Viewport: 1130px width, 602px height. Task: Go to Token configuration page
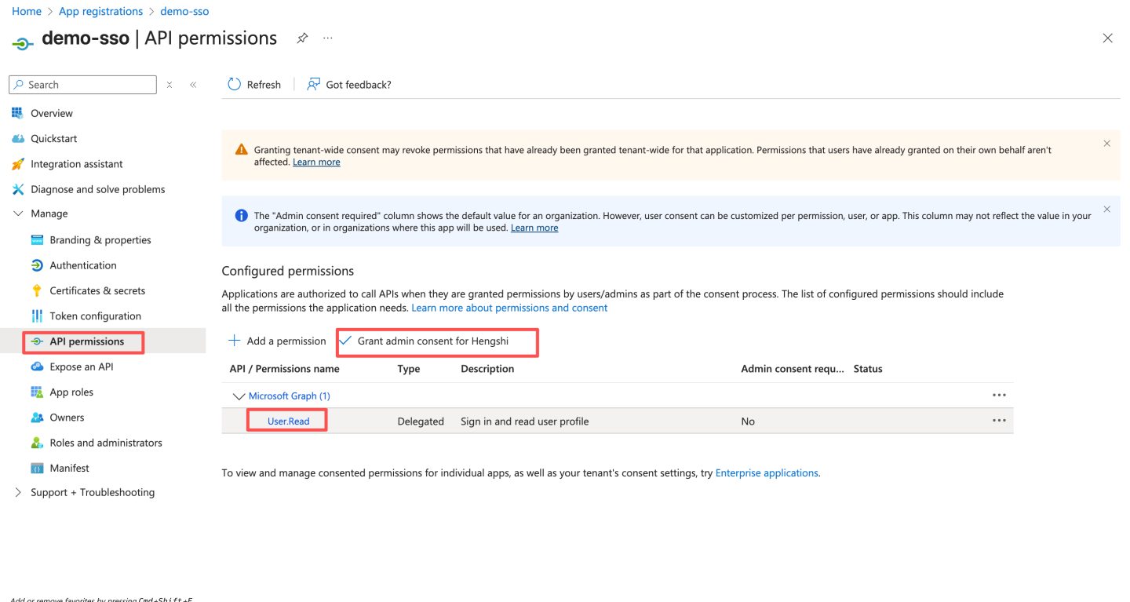coord(95,316)
